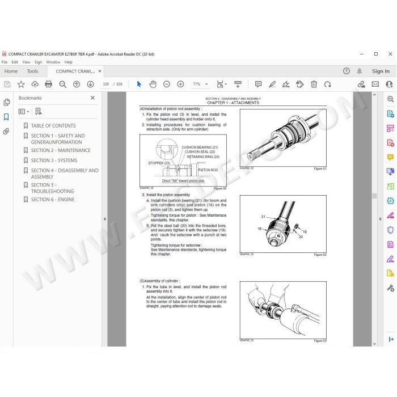The image size is (397, 397).
Task: Go to next page arrow
Action: click(90, 84)
